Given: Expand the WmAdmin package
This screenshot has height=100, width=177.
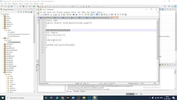Looking at the screenshot, I should coord(3,44).
